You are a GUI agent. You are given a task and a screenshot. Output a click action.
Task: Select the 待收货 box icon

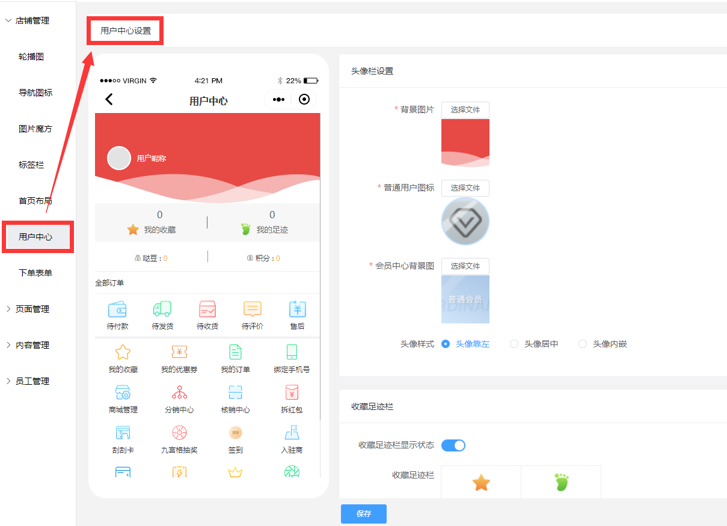click(207, 309)
